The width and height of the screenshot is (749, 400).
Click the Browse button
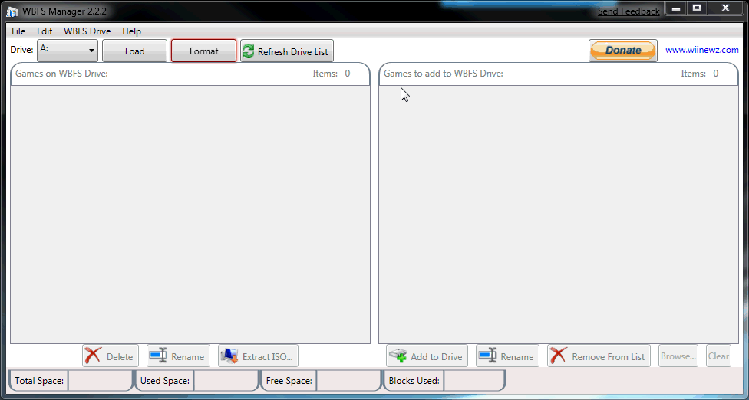tap(678, 356)
